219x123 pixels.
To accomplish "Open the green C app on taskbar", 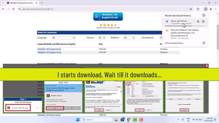I will tap(135, 120).
